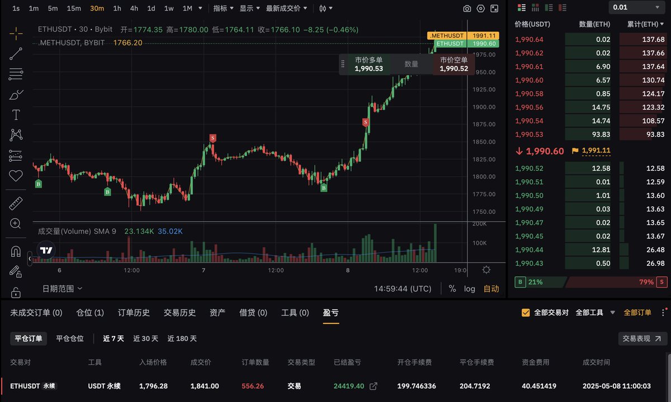Share the 24419.40 realized PnL

[374, 386]
